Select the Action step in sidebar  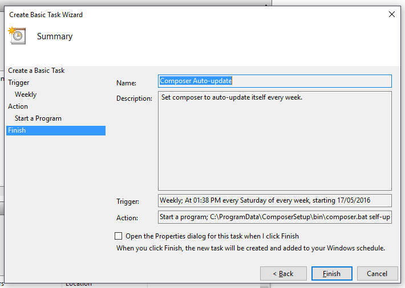18,106
